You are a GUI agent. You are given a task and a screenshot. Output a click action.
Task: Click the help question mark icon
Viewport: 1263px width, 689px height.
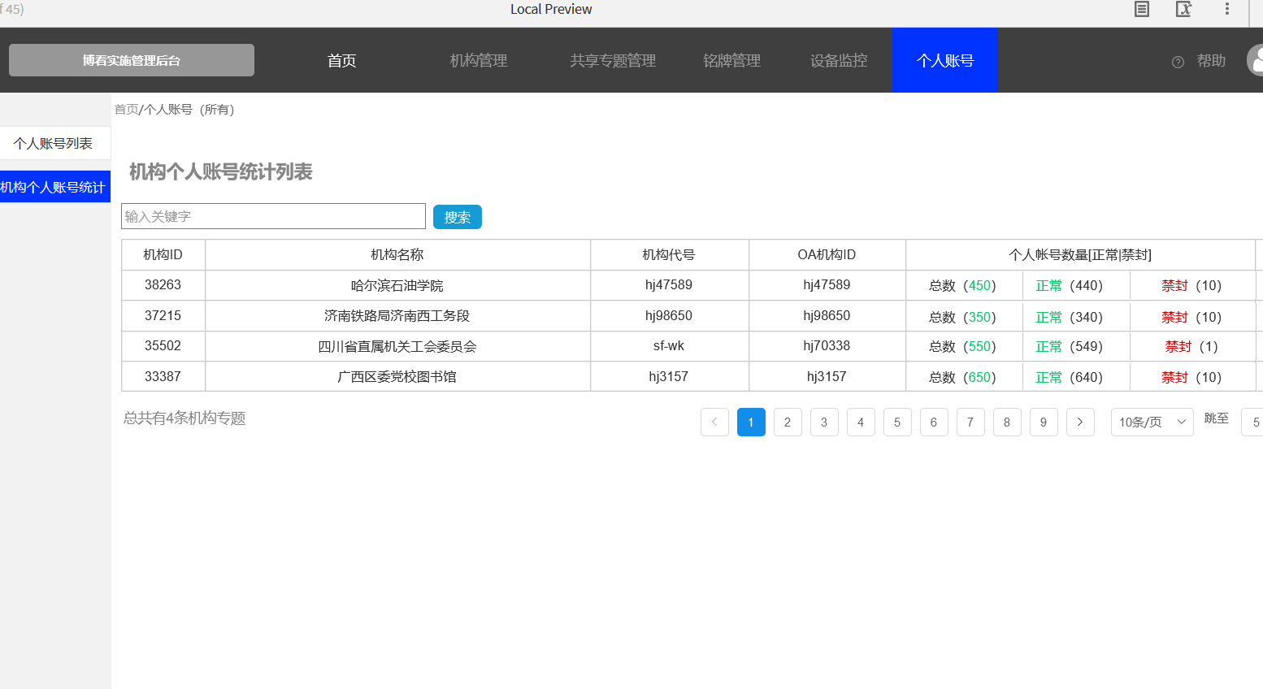1178,62
